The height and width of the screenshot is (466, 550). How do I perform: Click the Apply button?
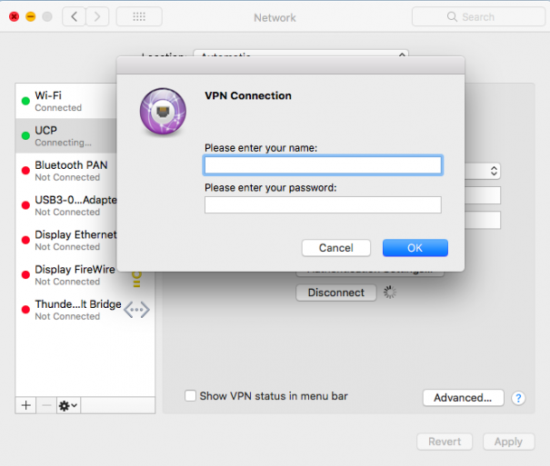[508, 441]
